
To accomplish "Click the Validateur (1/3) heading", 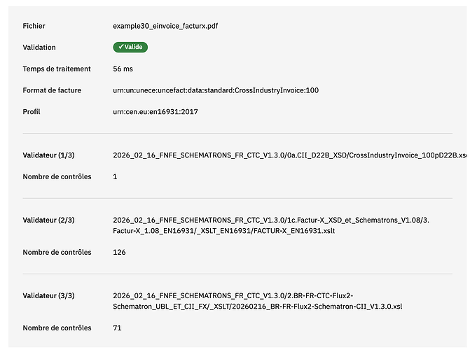I will tap(48, 155).
